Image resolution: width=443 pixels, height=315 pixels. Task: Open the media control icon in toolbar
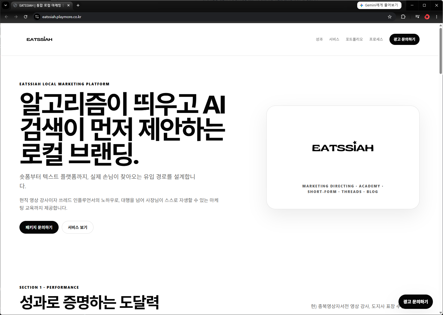(417, 17)
